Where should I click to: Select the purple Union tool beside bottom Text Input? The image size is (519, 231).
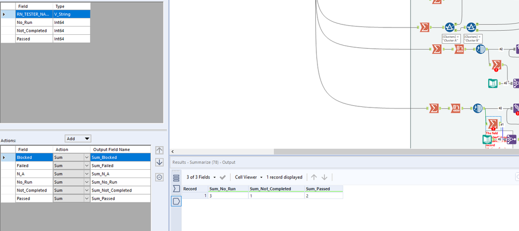tap(511, 139)
